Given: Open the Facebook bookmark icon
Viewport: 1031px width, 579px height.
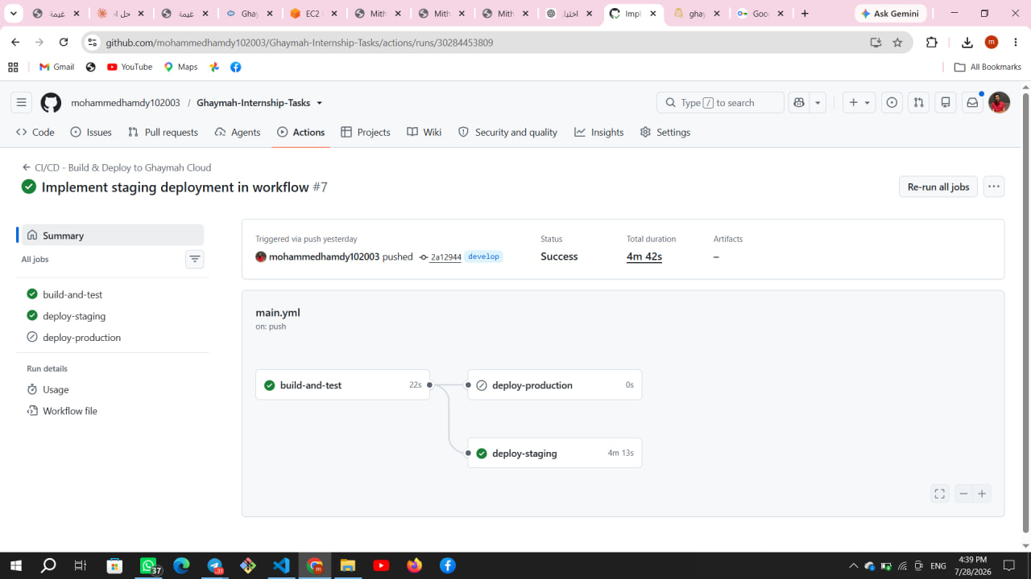Looking at the screenshot, I should pos(235,67).
